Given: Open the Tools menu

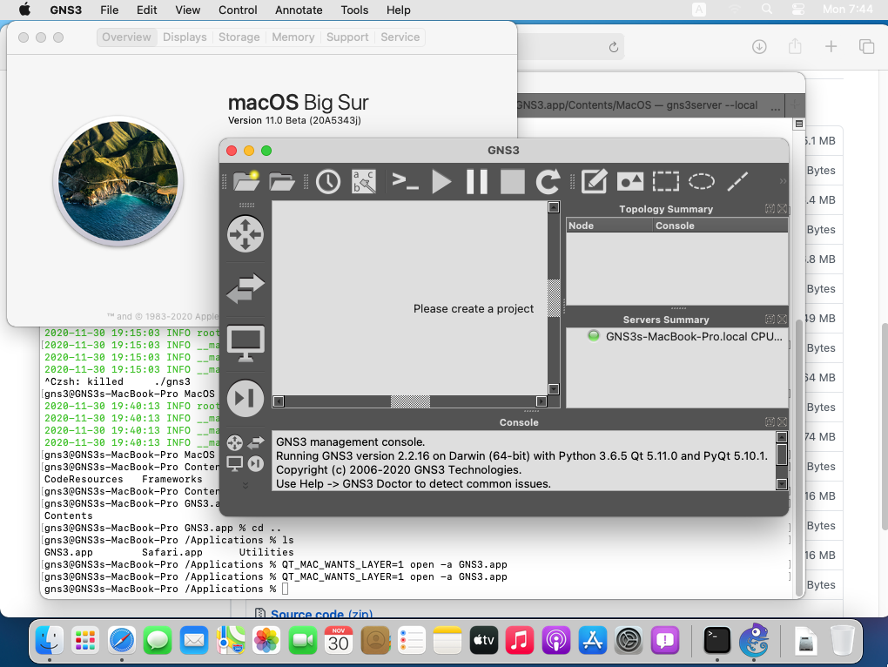Looking at the screenshot, I should point(354,10).
